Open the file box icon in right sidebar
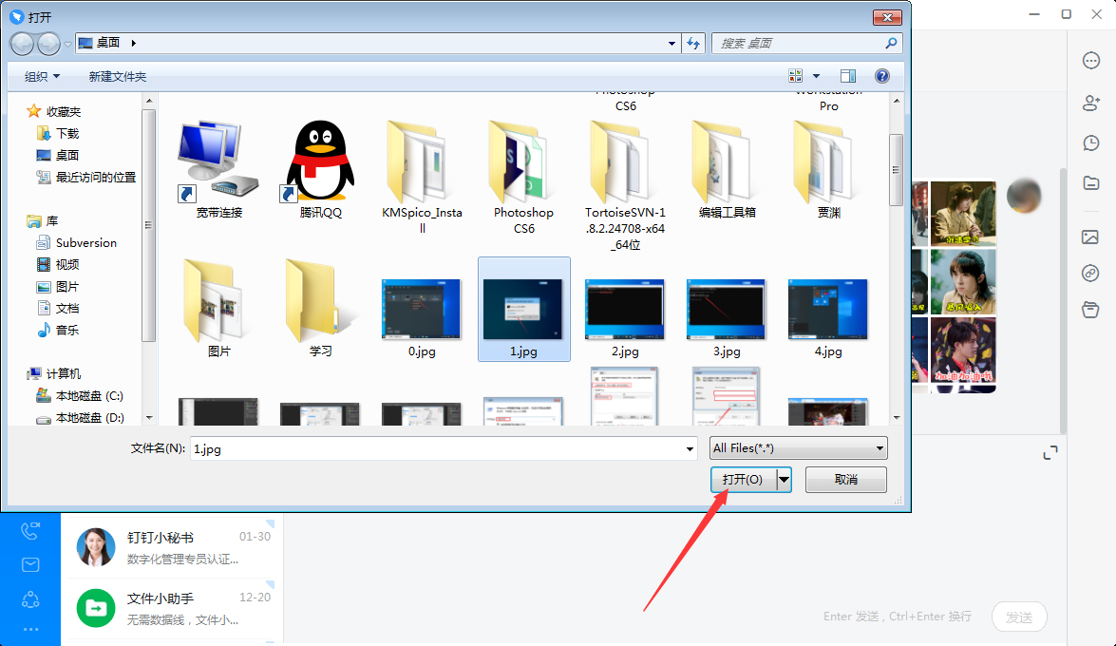This screenshot has width=1116, height=646. [1090, 308]
